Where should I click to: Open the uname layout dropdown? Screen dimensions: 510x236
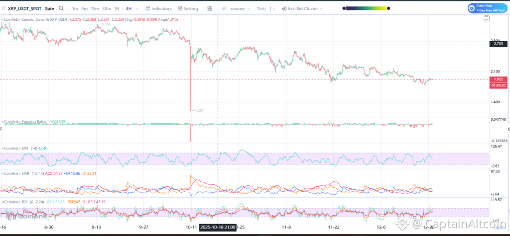point(241,9)
